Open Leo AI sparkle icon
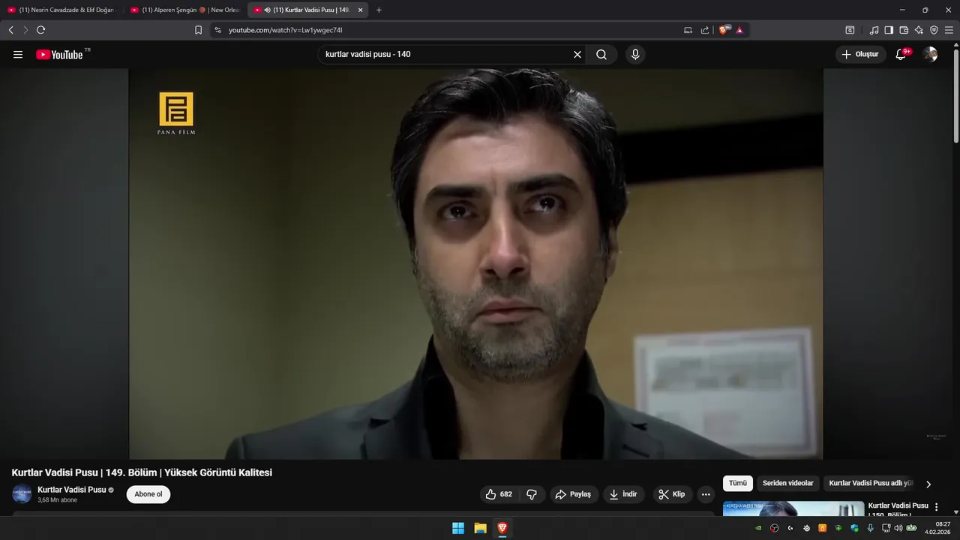Screen dimensions: 960x540 [919, 30]
